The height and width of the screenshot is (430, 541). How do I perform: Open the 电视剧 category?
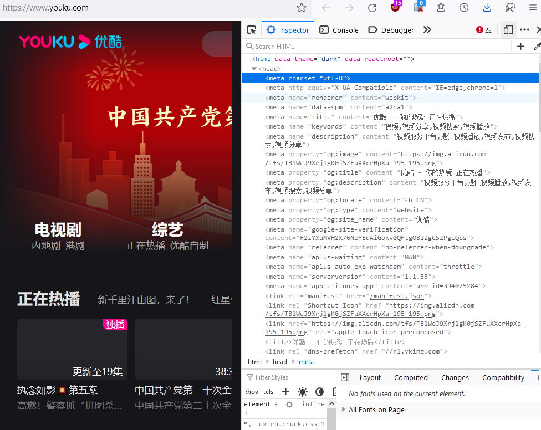(58, 229)
